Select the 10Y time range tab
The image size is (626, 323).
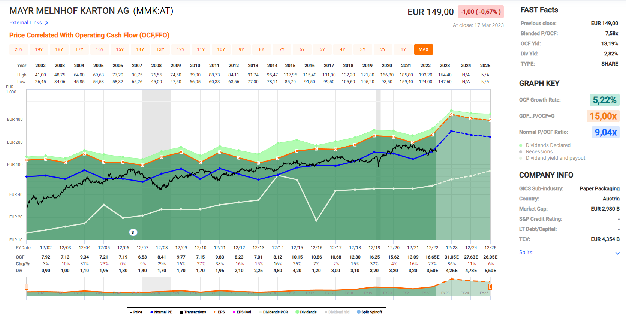pyautogui.click(x=221, y=49)
